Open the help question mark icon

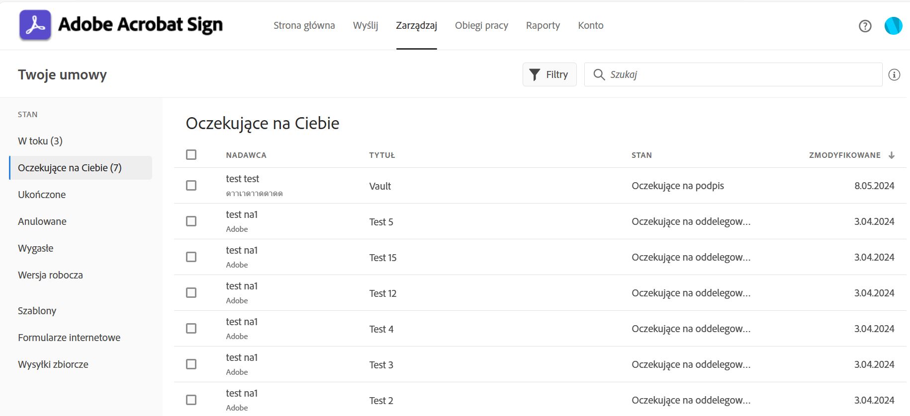click(x=865, y=26)
